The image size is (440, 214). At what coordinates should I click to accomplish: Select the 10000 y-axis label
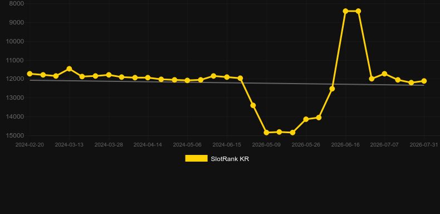(15, 41)
